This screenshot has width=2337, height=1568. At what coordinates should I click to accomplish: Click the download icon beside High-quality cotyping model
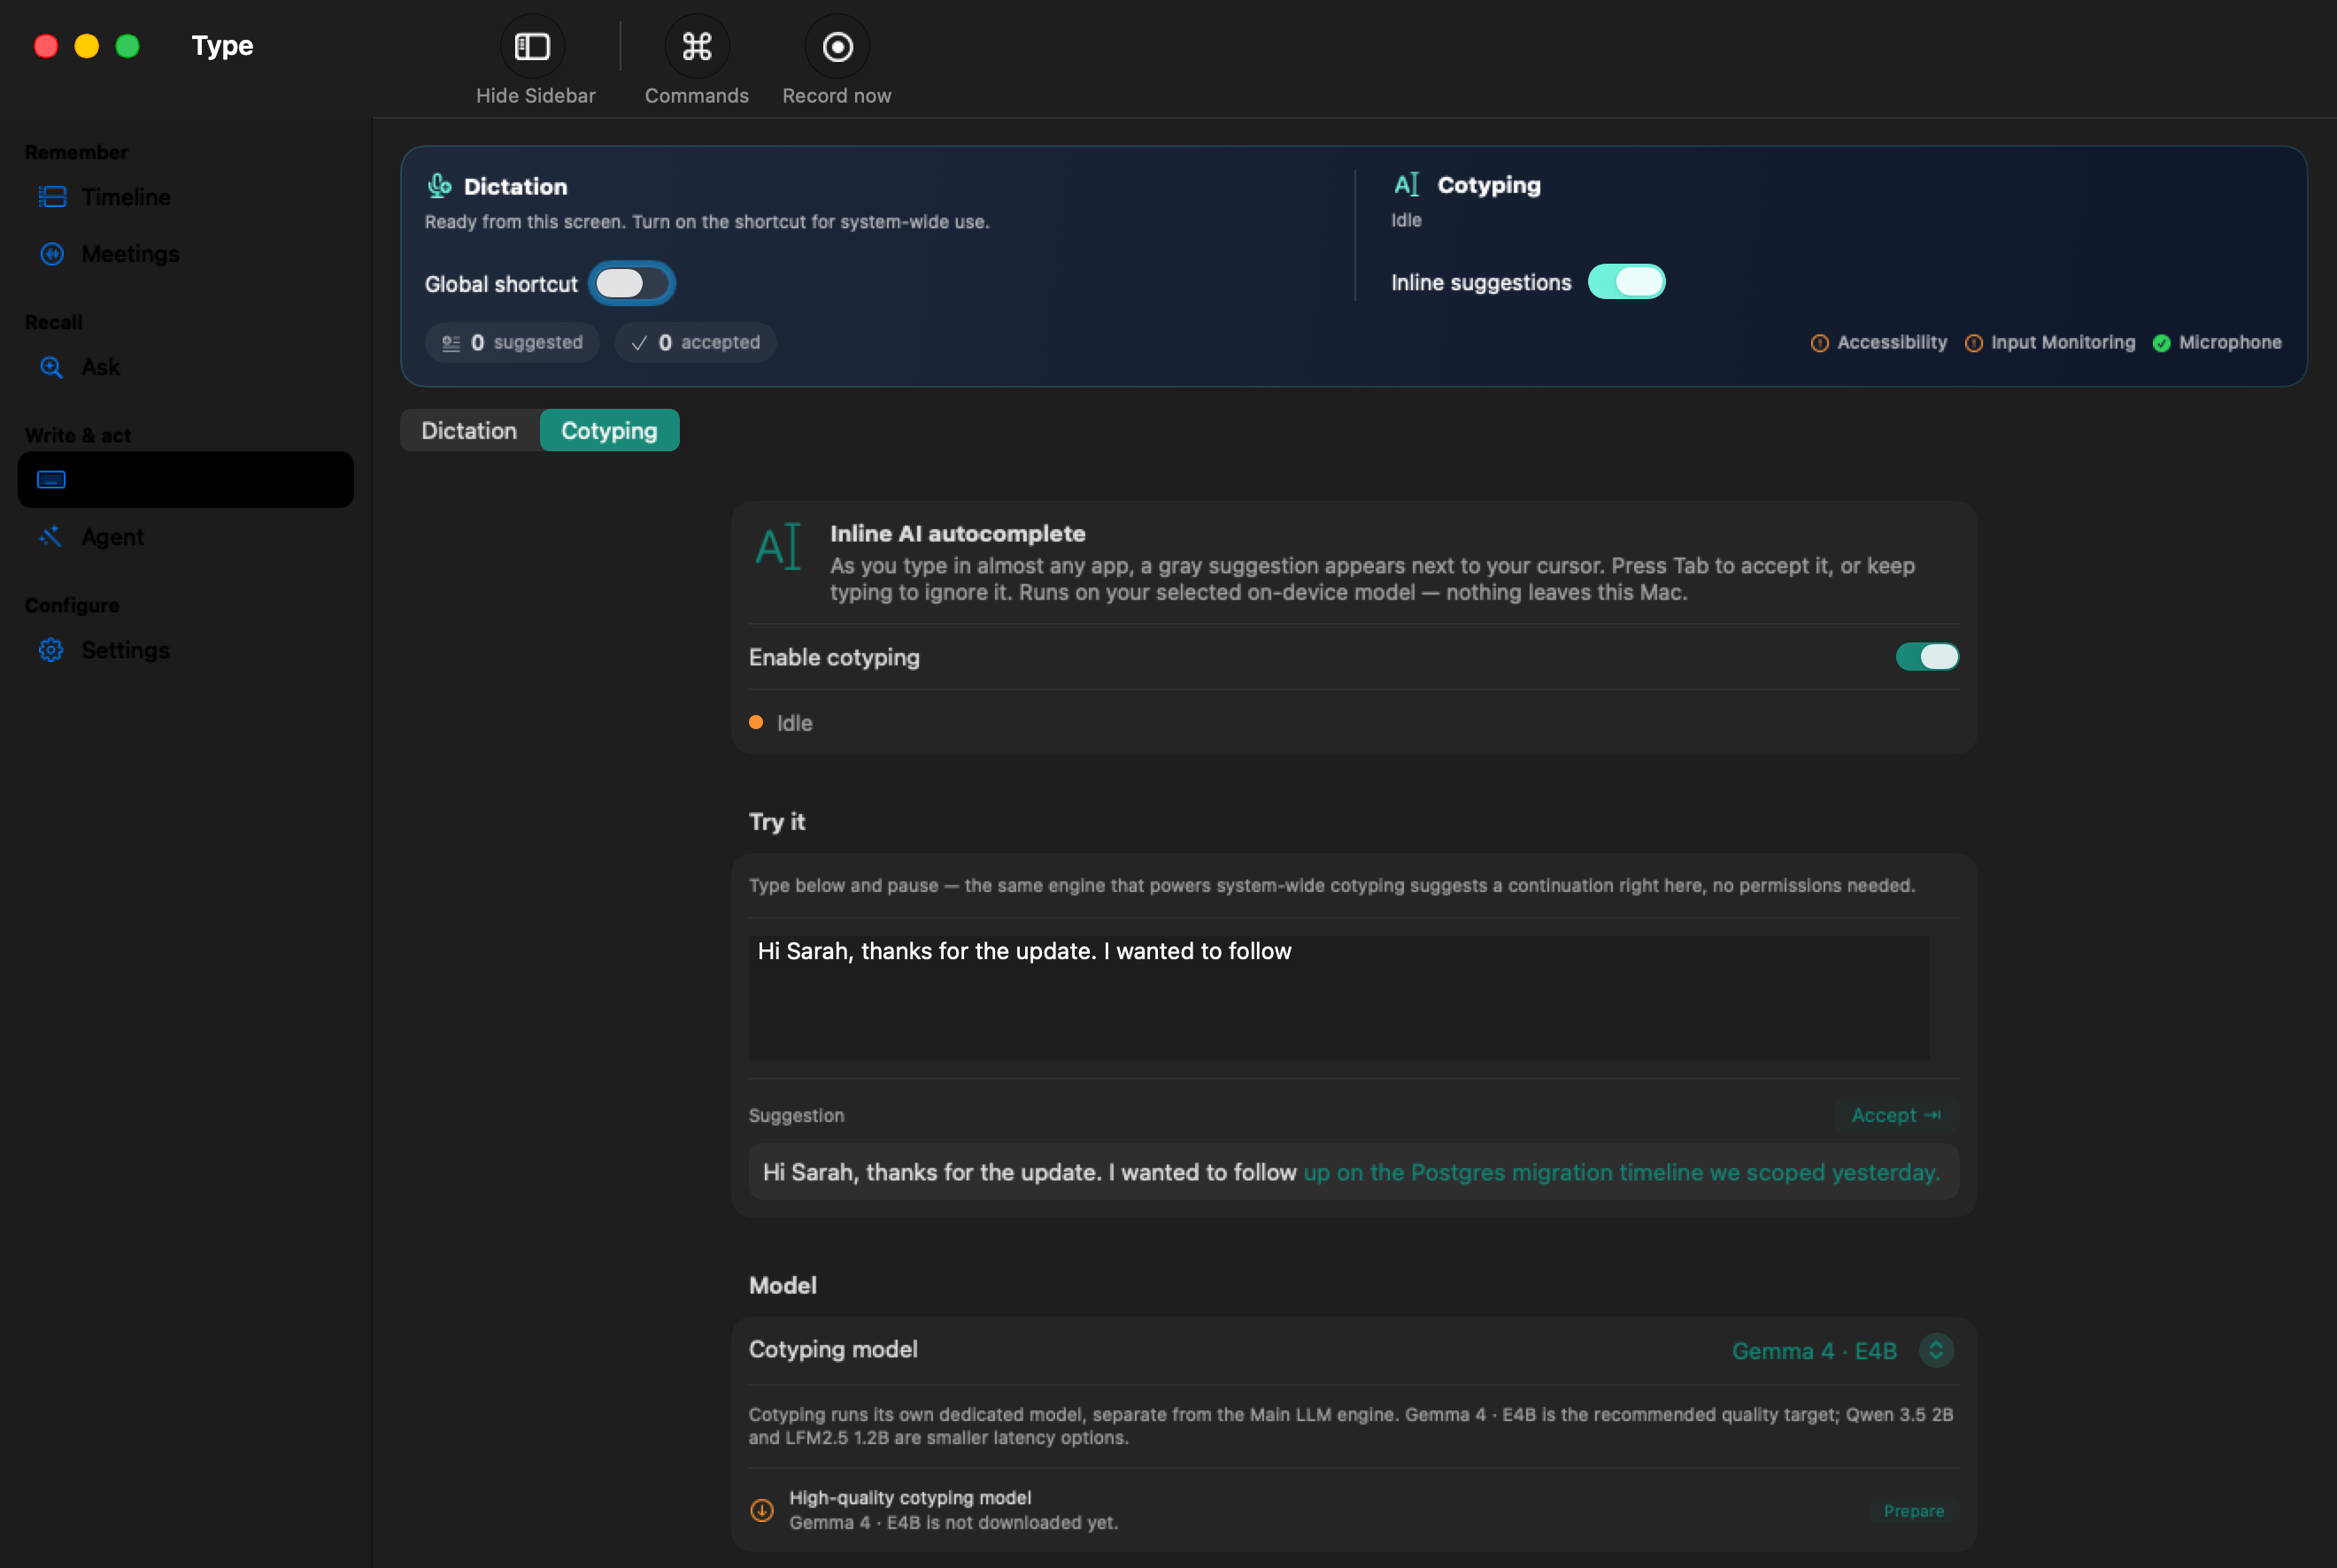point(762,1510)
